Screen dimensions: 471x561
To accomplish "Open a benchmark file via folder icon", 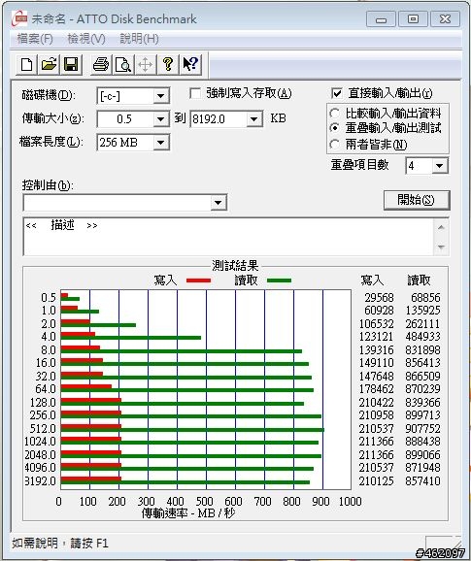I will [49, 65].
